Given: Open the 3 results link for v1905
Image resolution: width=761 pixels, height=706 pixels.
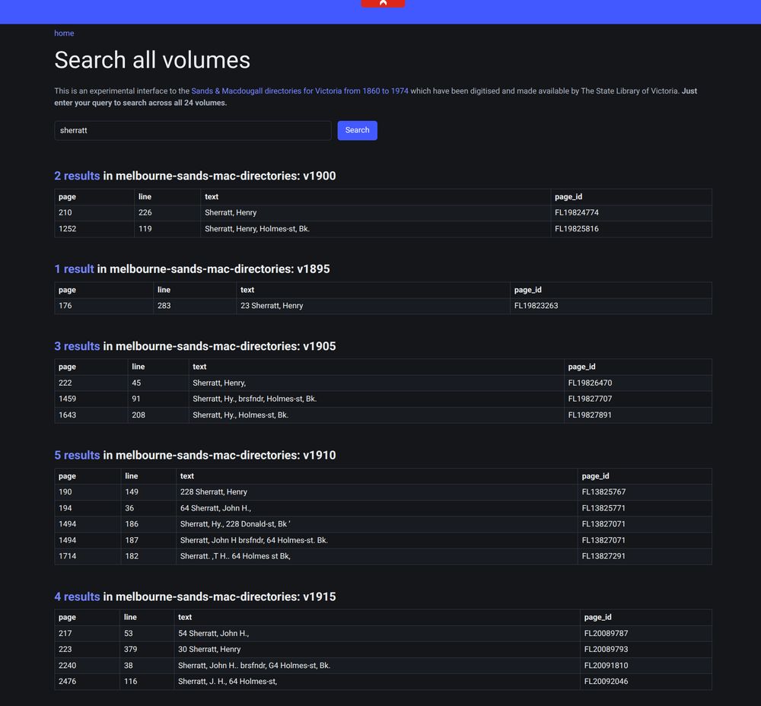Looking at the screenshot, I should click(77, 345).
